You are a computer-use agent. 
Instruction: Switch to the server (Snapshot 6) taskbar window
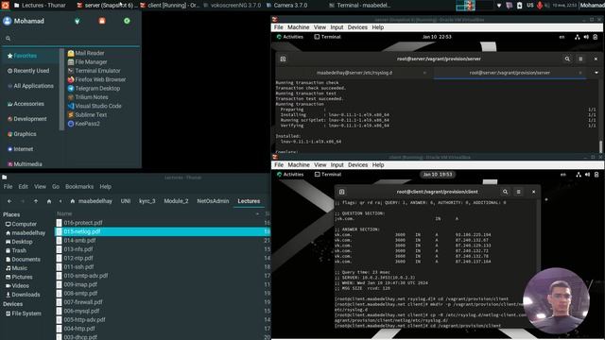click(x=107, y=6)
